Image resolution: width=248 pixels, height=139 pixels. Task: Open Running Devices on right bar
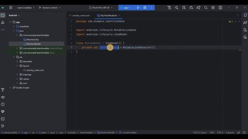[x=245, y=37]
